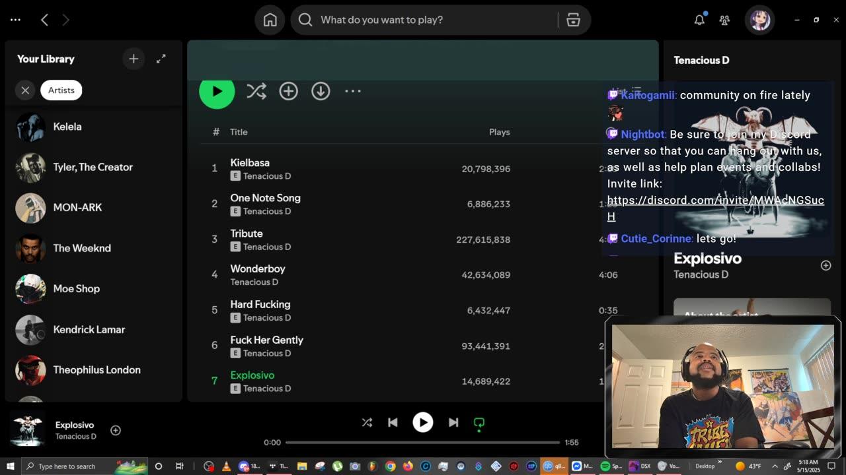Open the three-dot app menu at top left
The width and height of the screenshot is (846, 475).
tap(15, 20)
